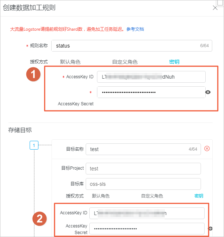Click the storage target AccessKey ID field

point(147,213)
